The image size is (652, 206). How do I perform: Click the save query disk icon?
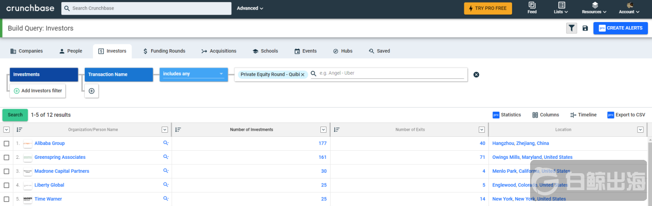point(585,28)
